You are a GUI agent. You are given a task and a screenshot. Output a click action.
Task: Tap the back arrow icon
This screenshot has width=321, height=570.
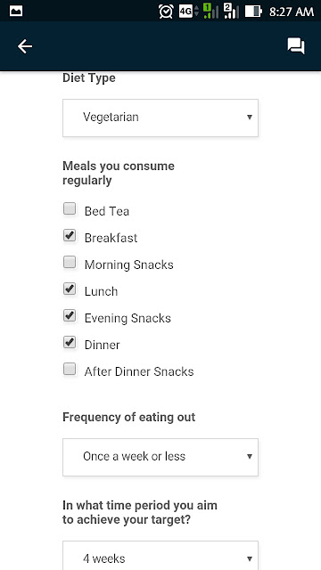tap(25, 46)
